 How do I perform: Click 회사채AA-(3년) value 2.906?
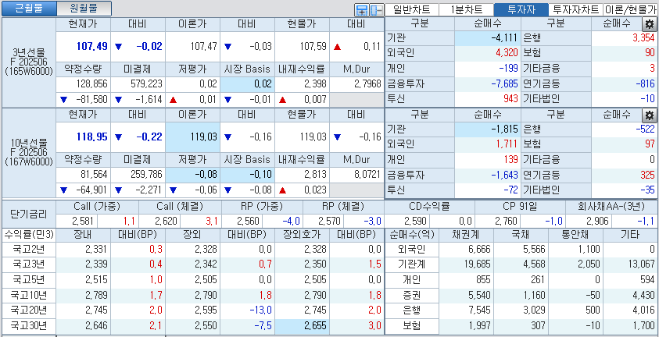[x=596, y=222]
